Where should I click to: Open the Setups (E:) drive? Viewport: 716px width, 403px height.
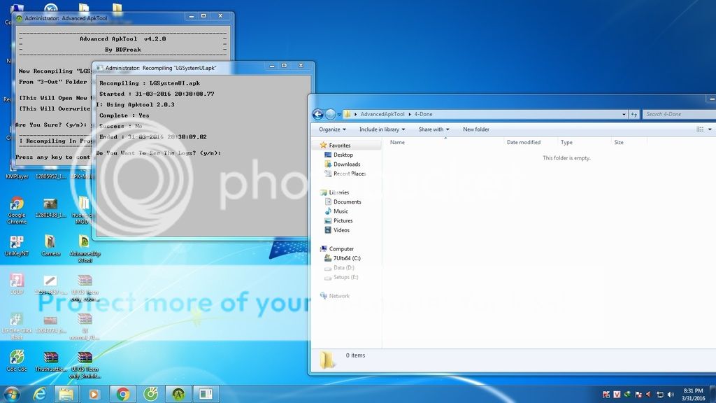point(341,277)
